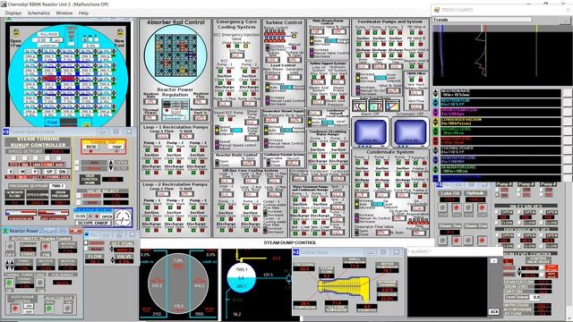
Task: Click Spent Fuel icon in core display
Action: coord(16,33)
